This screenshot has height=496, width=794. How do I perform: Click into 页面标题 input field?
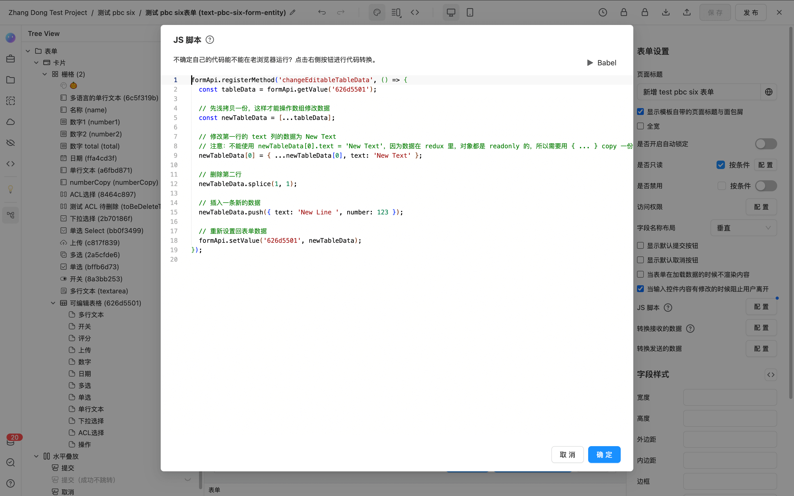click(x=698, y=92)
